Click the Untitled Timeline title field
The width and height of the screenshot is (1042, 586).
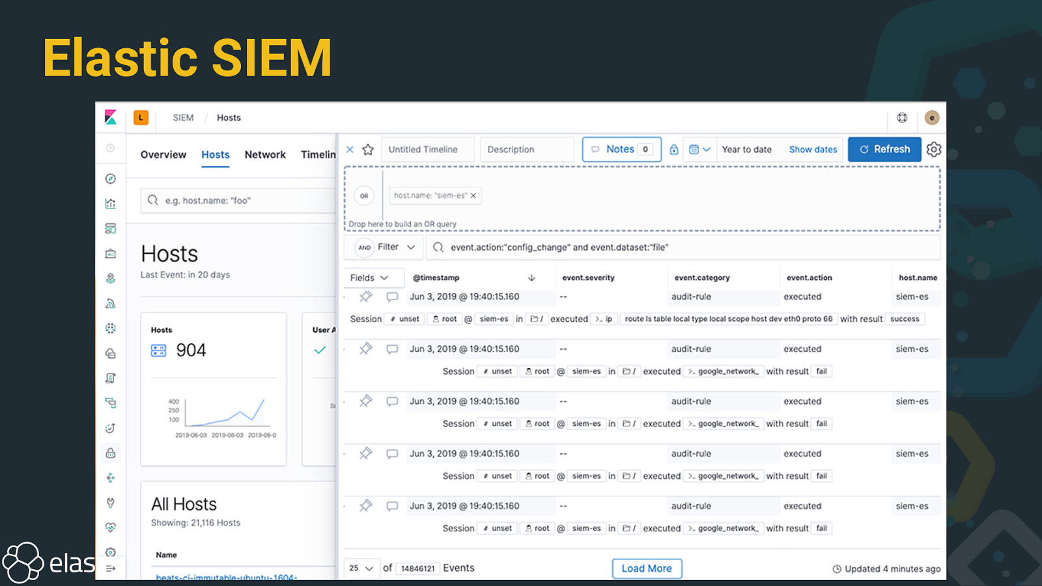pos(428,149)
